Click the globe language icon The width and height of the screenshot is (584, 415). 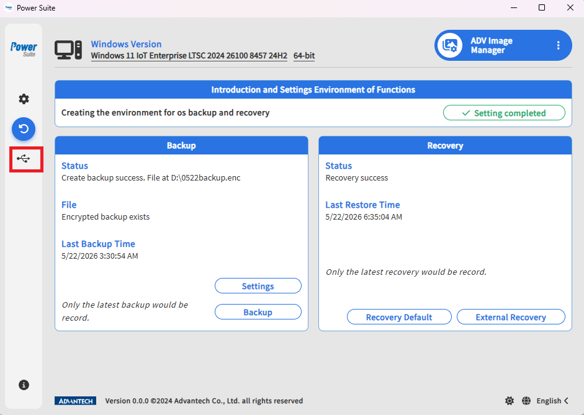526,401
